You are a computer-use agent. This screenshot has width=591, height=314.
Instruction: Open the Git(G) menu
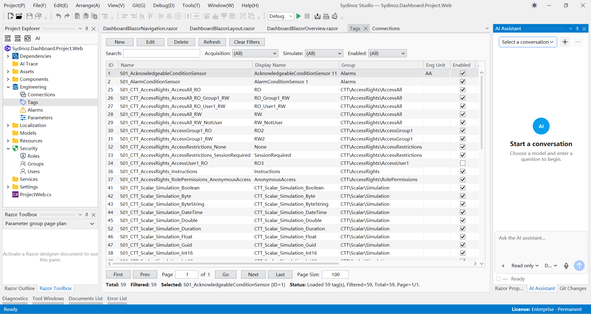pos(139,6)
